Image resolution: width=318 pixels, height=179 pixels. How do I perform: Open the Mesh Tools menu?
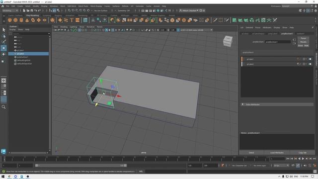pos(83,6)
